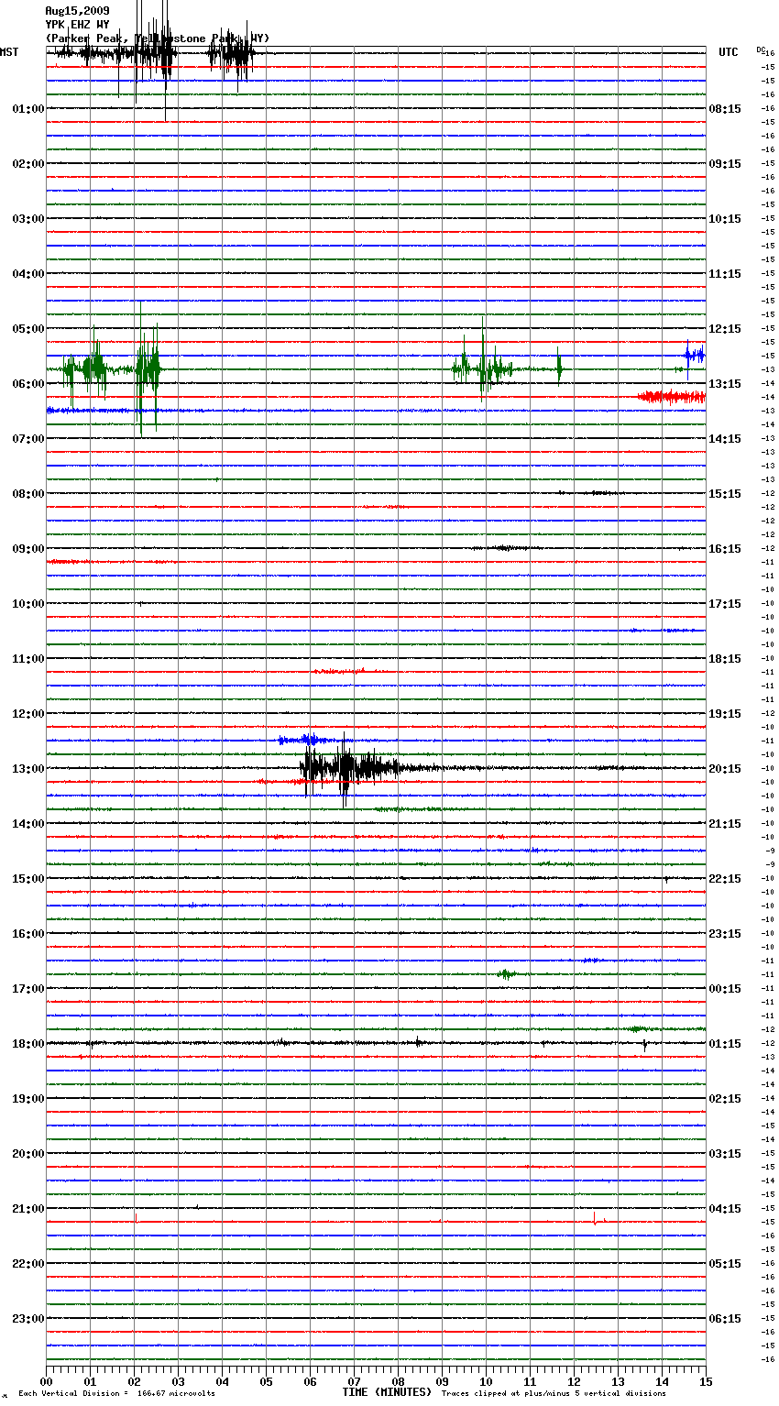Screen dimensions: 779x1406
Task: Click the DC column header
Action: [x=761, y=49]
